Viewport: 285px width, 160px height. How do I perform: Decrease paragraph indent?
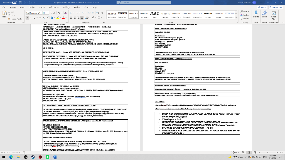click(x=89, y=13)
